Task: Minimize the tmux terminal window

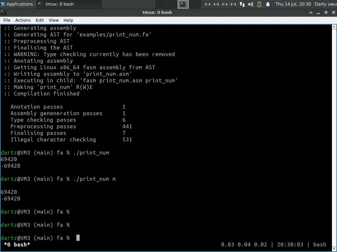Action: point(318,13)
